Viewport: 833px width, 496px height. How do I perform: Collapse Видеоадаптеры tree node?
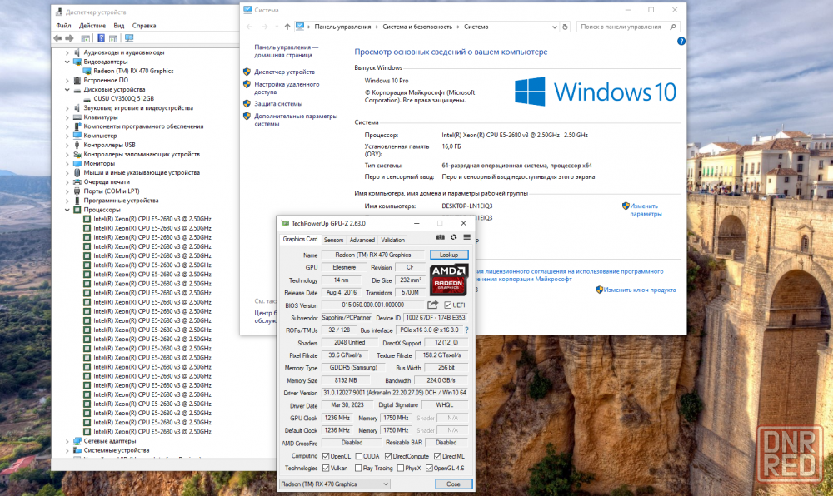67,62
